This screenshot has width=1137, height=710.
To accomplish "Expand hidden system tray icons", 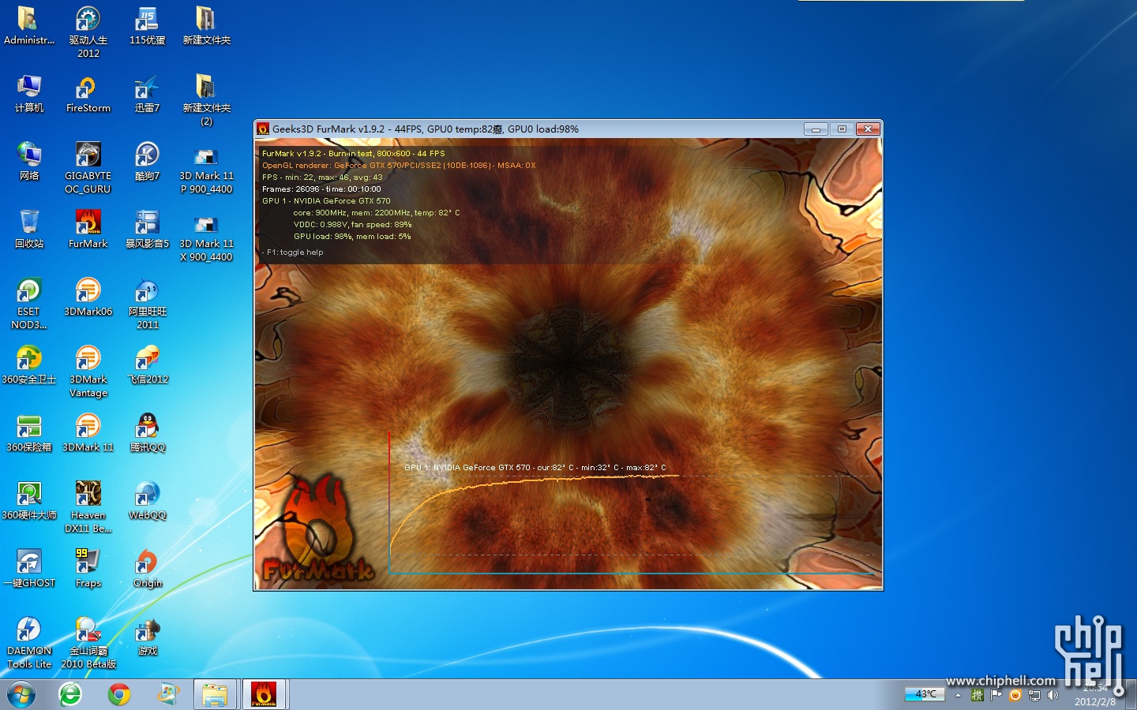I will coord(958,695).
